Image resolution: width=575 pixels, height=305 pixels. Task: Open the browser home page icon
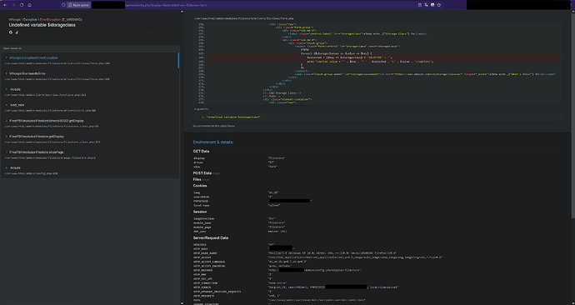pyautogui.click(x=30, y=5)
